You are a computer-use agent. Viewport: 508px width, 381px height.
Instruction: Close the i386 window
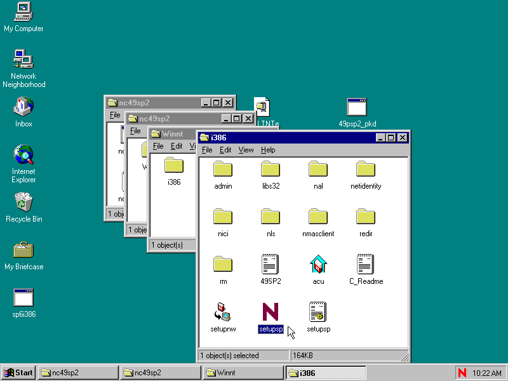[x=402, y=138]
